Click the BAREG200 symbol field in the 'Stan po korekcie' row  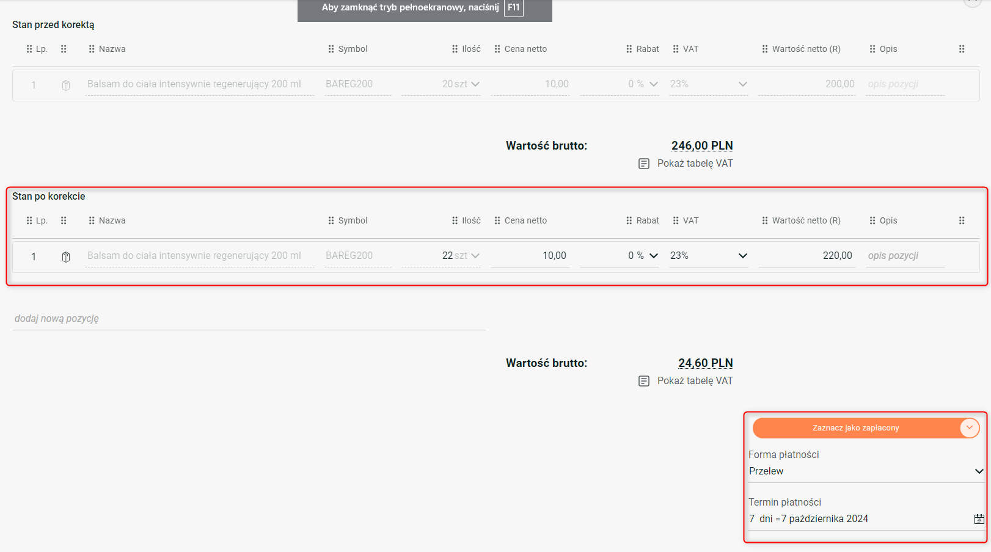coord(358,256)
